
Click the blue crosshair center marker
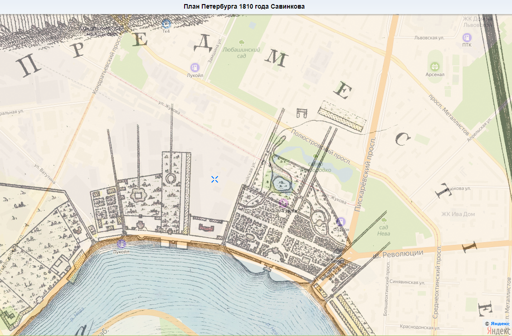pos(215,179)
